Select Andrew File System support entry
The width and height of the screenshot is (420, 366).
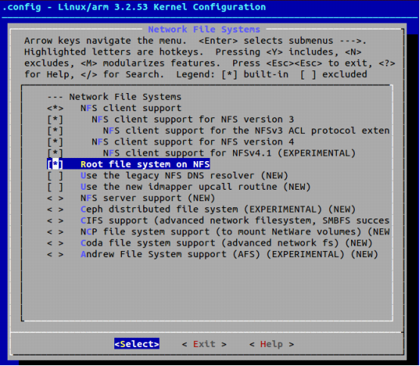pos(213,254)
